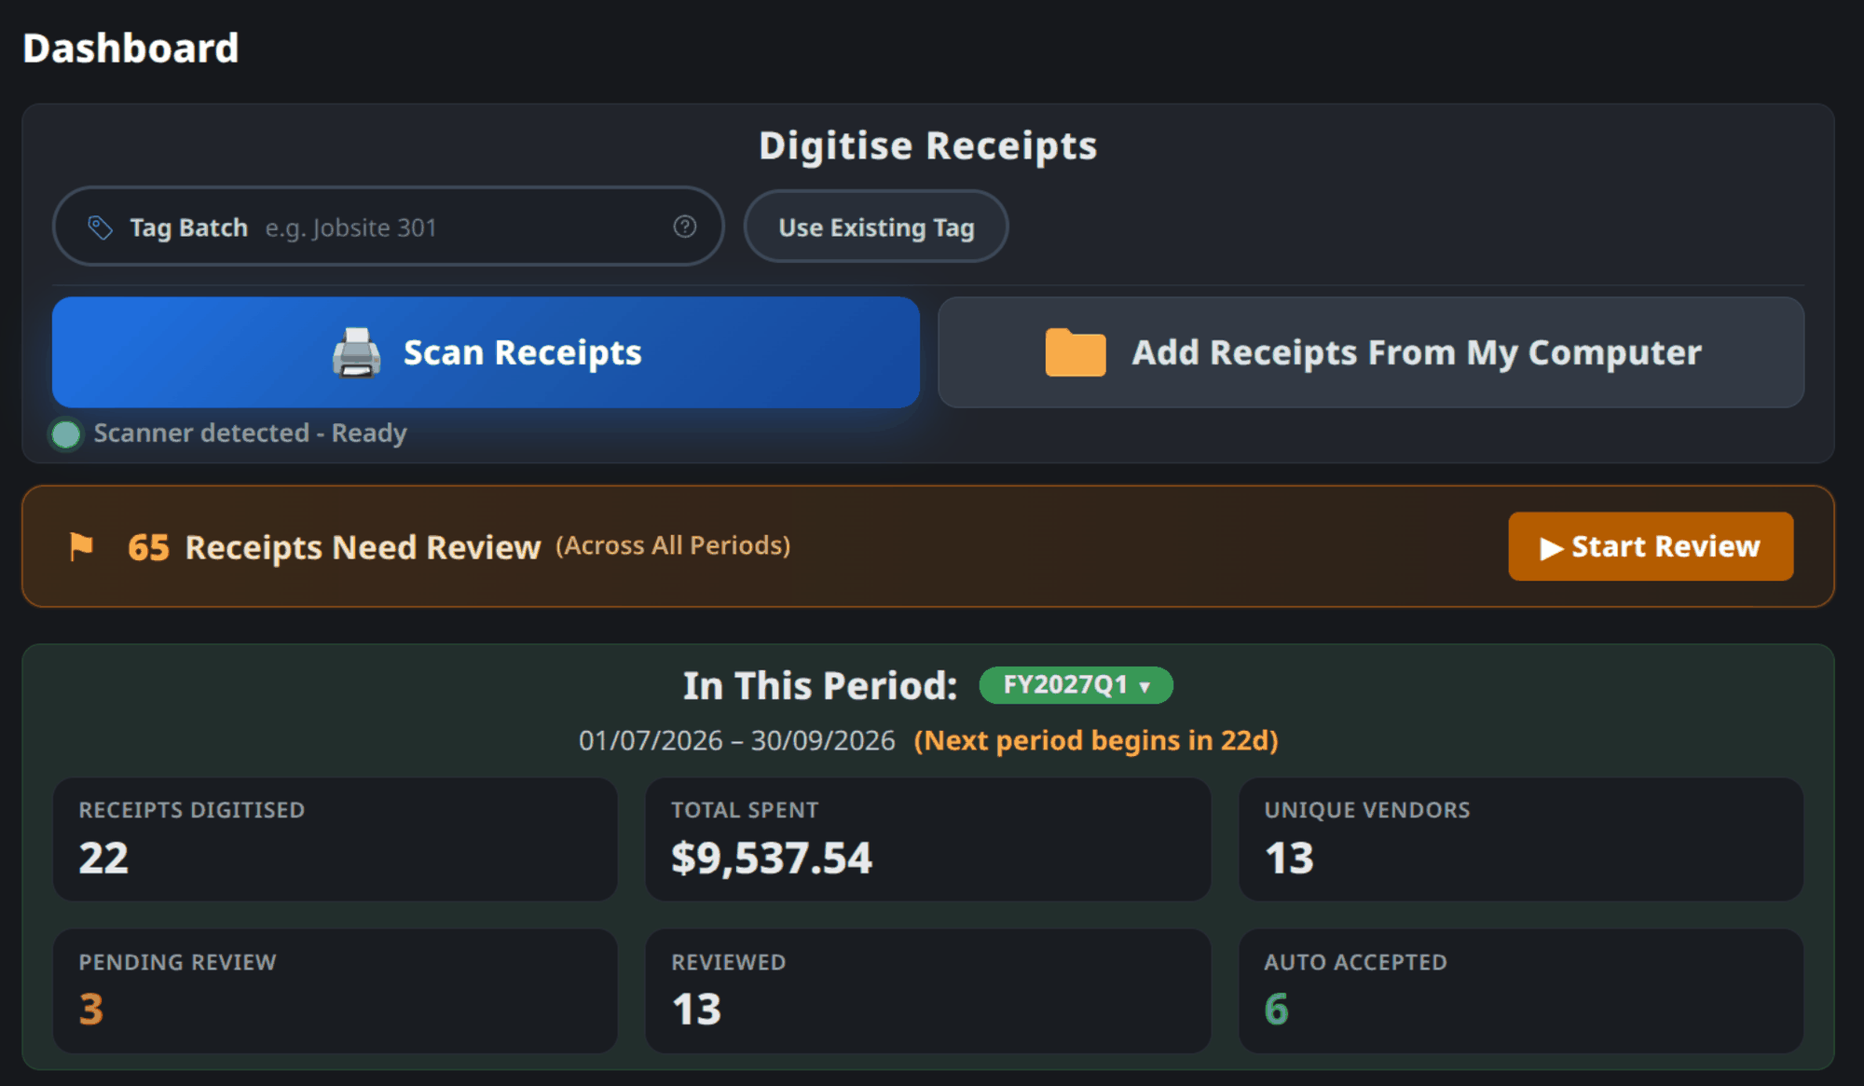Start scanning with Scan Receipts button

point(486,352)
